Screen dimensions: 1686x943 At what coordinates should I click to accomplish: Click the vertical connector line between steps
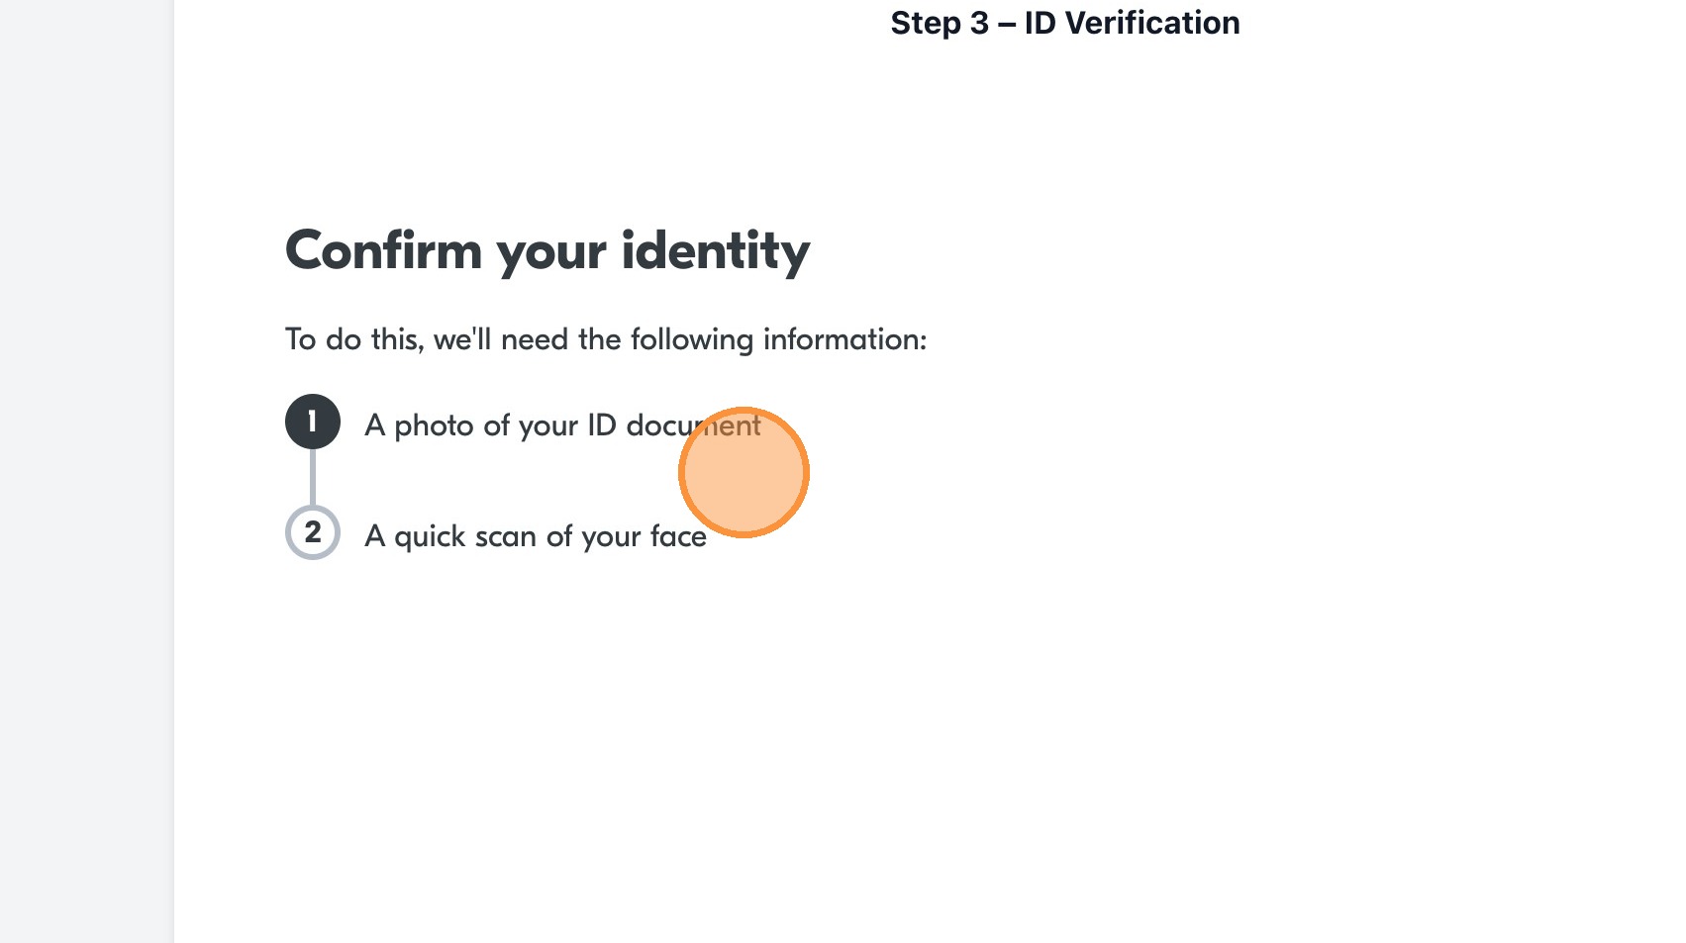[x=313, y=477]
